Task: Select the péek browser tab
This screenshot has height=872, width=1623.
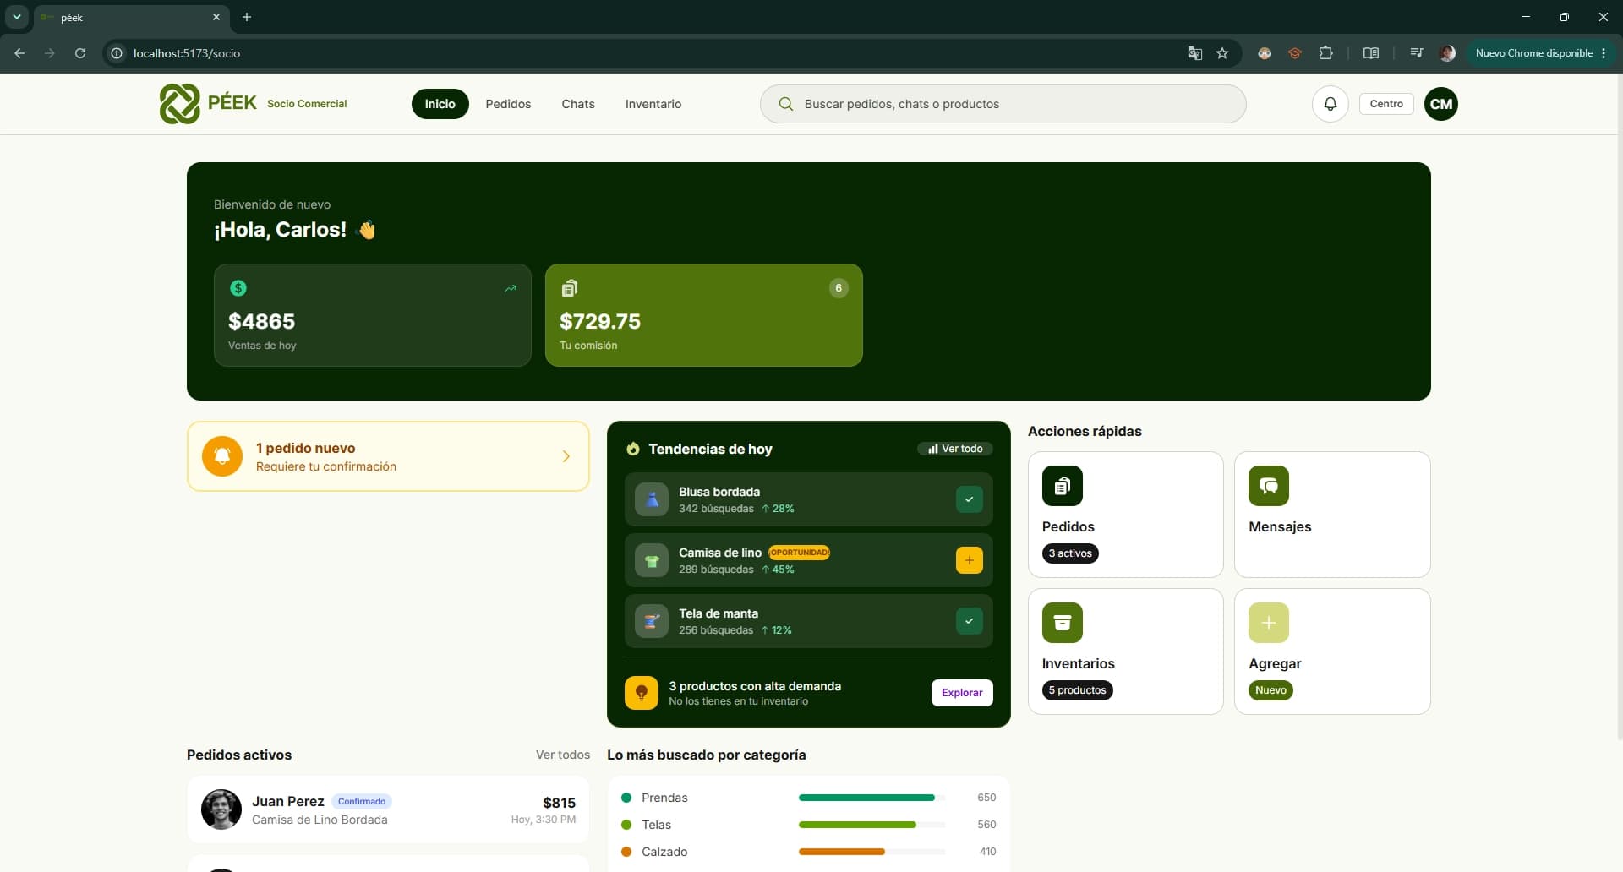Action: (x=131, y=17)
